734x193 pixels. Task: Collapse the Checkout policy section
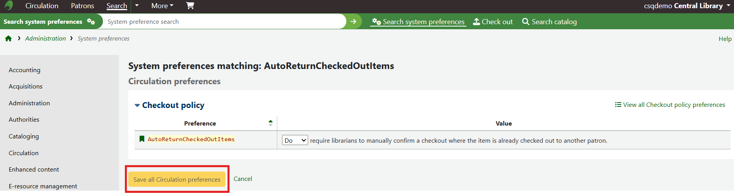pyautogui.click(x=137, y=105)
